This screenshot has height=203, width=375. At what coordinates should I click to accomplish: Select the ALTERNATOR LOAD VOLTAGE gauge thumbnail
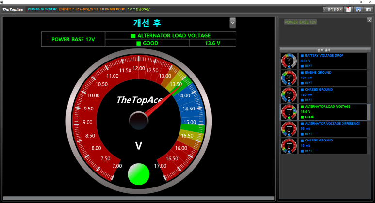[x=289, y=112]
